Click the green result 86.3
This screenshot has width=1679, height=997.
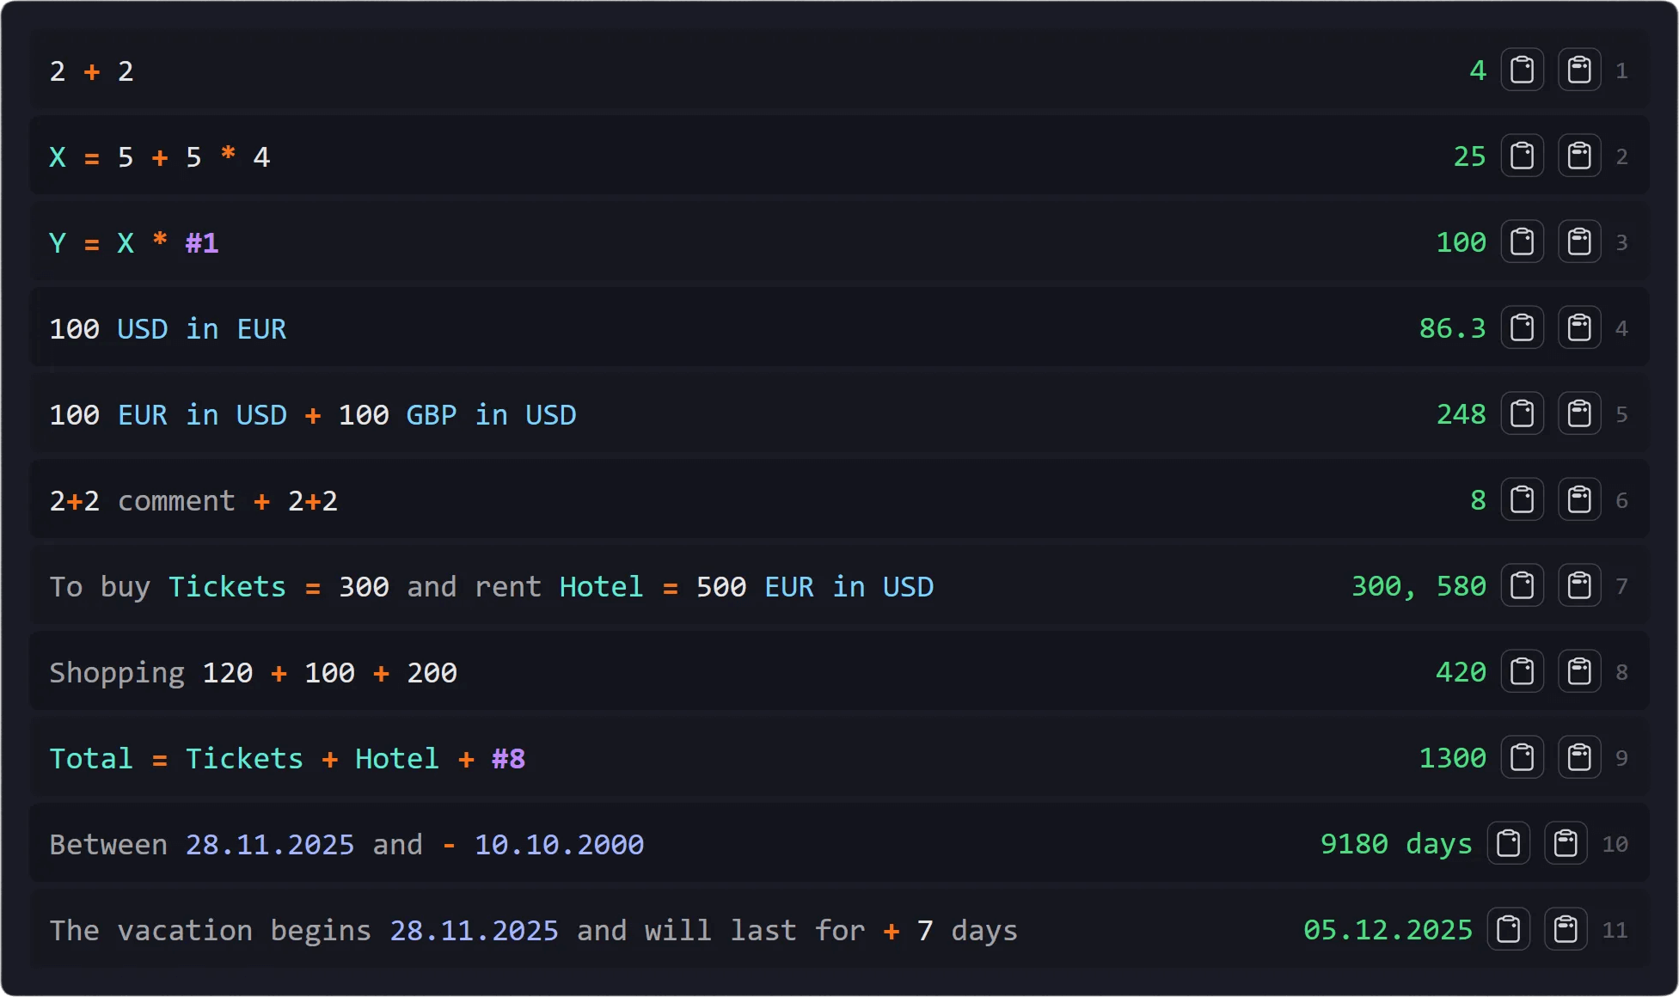tap(1452, 328)
